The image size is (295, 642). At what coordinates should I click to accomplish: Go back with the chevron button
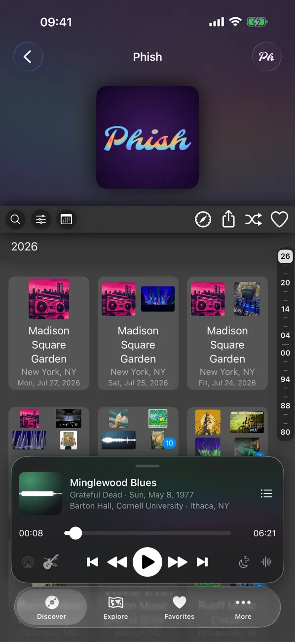[28, 57]
